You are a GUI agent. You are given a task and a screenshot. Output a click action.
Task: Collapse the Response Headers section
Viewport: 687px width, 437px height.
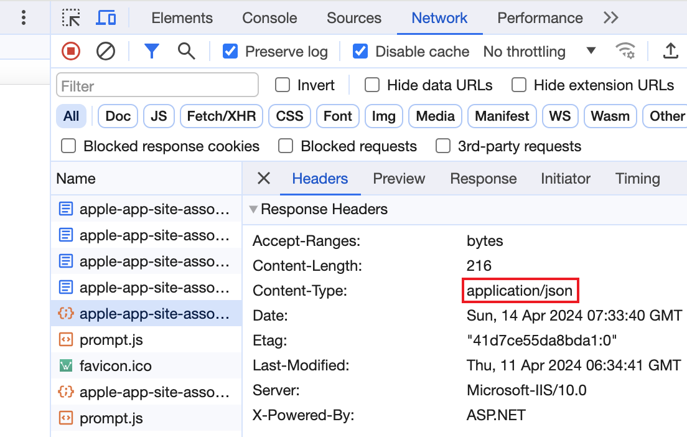(253, 210)
